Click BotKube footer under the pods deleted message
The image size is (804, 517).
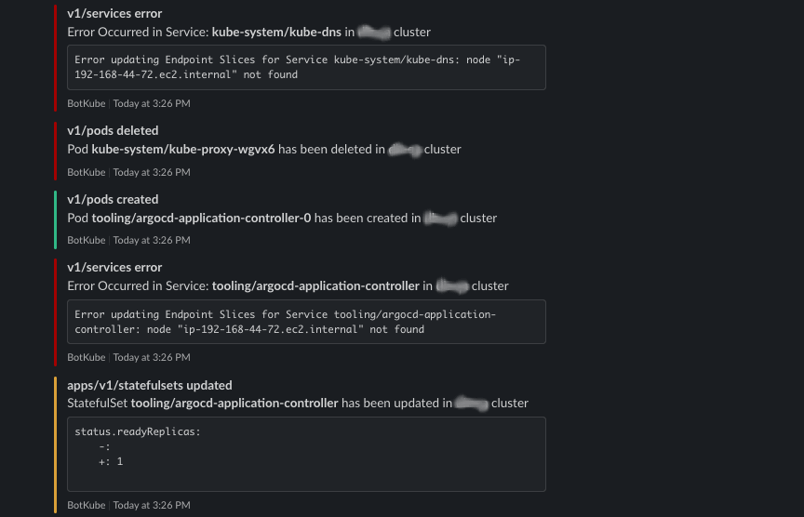[x=87, y=172]
